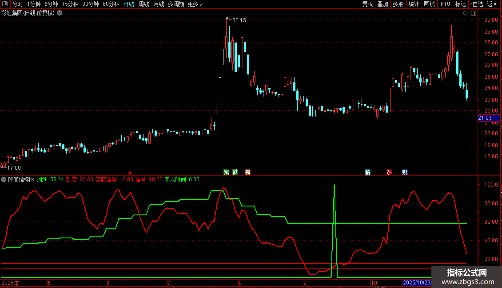Viewport: 502px width, 288px height.
Task: Click the 信号: 10.00 value
Action: tap(149, 179)
